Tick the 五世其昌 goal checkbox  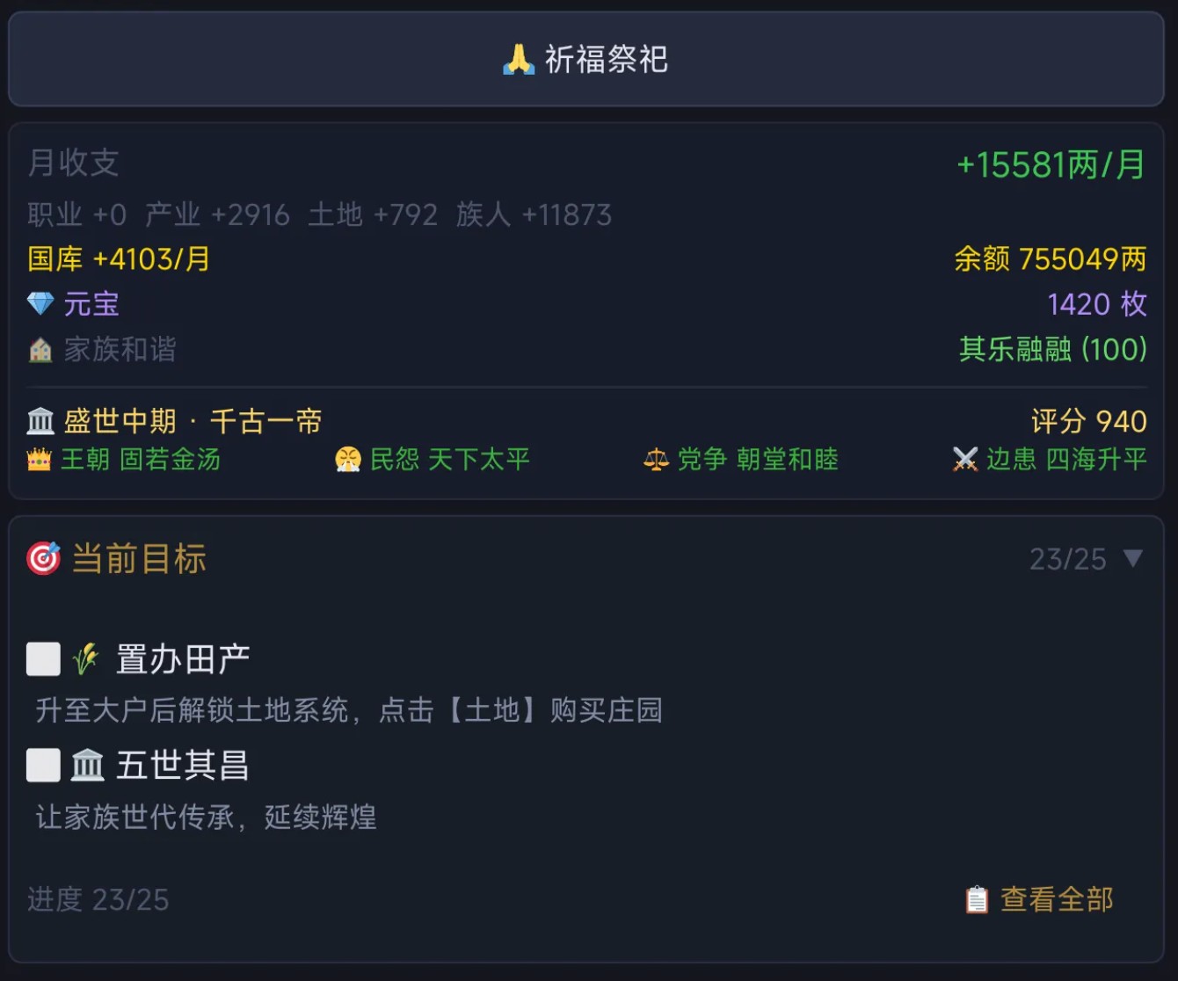[43, 766]
